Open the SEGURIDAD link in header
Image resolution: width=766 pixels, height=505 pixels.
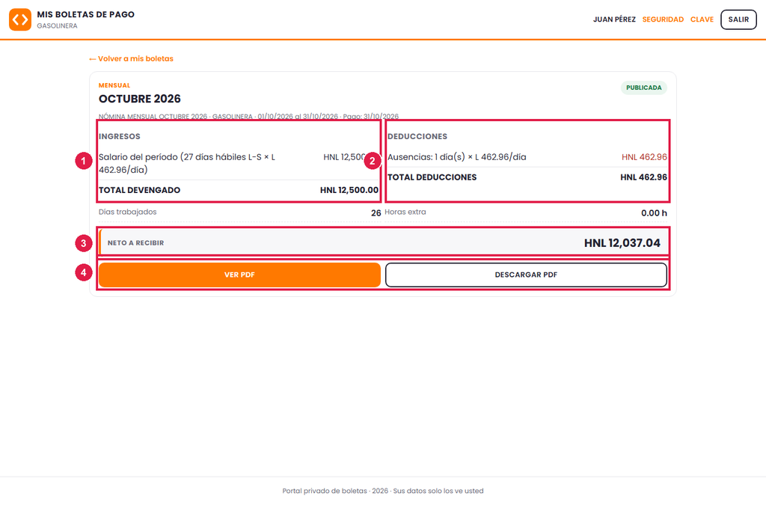tap(663, 19)
